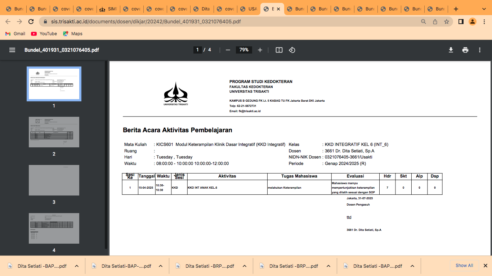The width and height of the screenshot is (492, 276).
Task: Click the 79% zoom level field
Action: pyautogui.click(x=244, y=50)
